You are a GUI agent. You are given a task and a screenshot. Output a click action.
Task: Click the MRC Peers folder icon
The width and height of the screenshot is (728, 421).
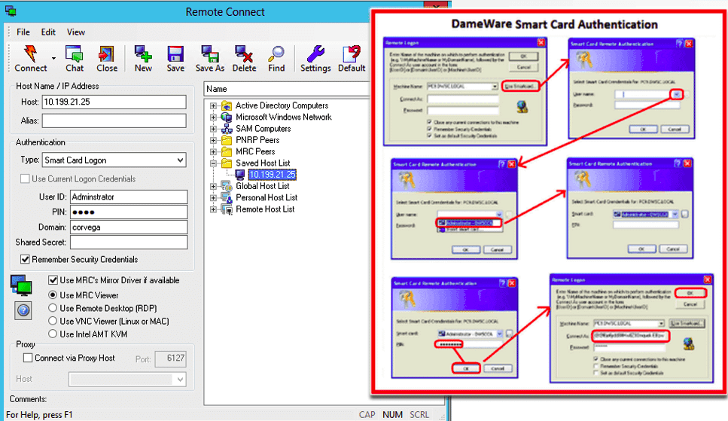coord(226,151)
